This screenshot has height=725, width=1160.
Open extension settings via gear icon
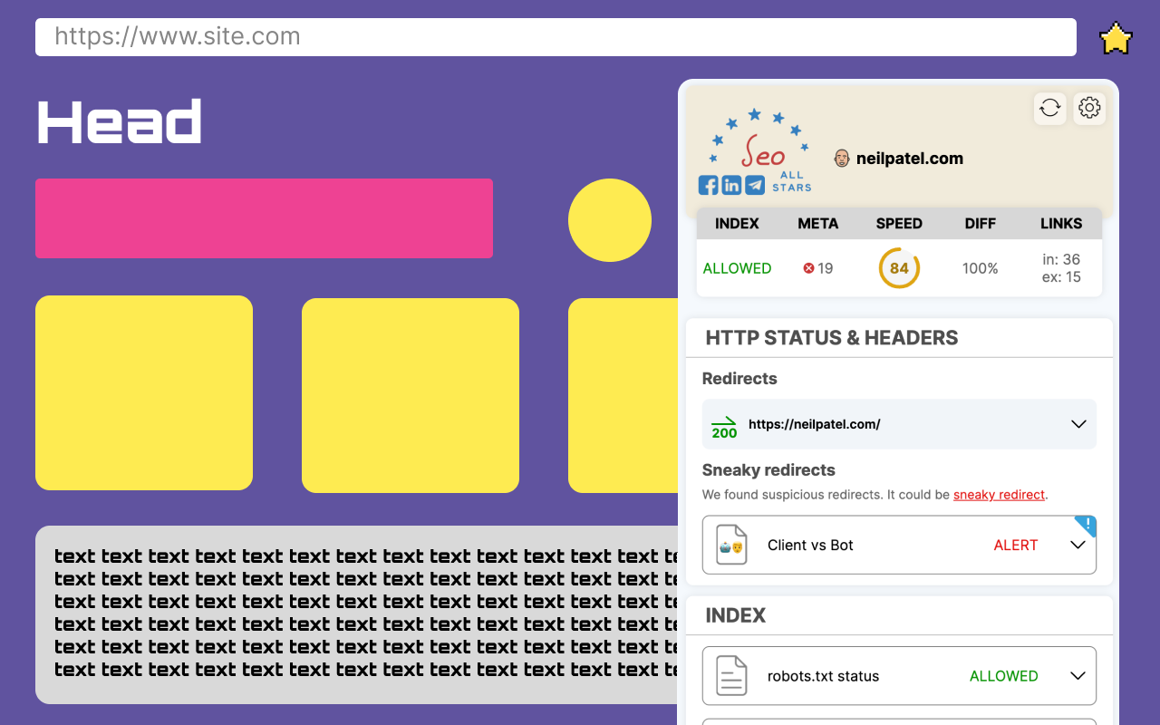tap(1089, 108)
